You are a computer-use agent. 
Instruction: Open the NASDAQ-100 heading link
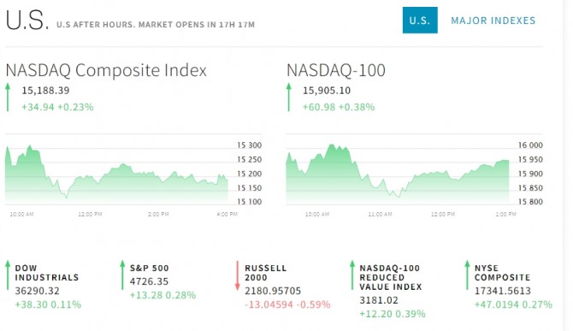[336, 70]
